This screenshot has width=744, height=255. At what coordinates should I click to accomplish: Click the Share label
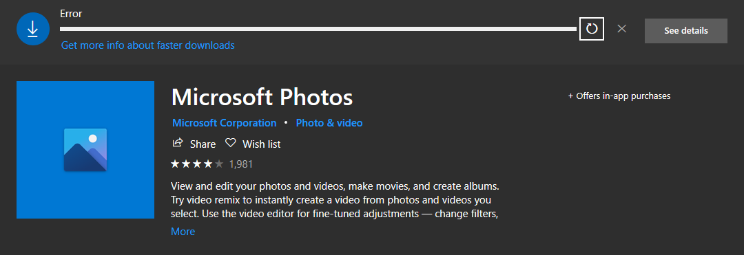point(203,144)
